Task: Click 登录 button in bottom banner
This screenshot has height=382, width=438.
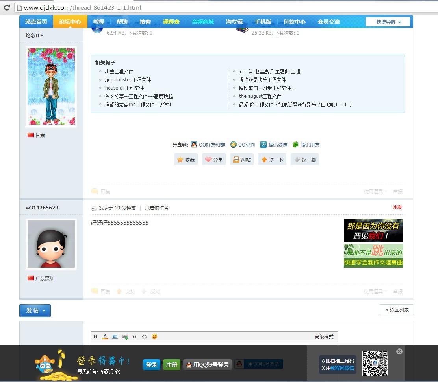Action: (x=152, y=365)
